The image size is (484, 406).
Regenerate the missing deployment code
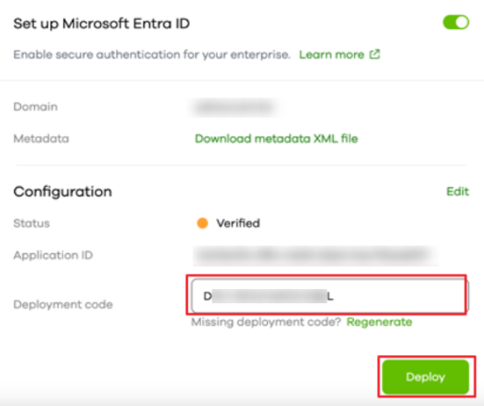click(x=379, y=322)
